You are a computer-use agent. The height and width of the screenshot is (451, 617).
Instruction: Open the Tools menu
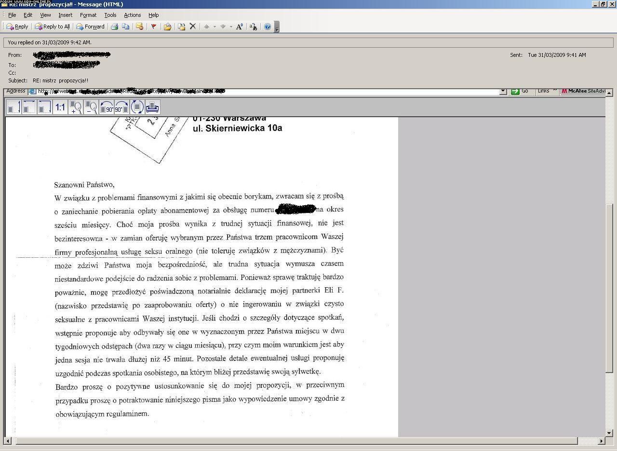[x=110, y=15]
